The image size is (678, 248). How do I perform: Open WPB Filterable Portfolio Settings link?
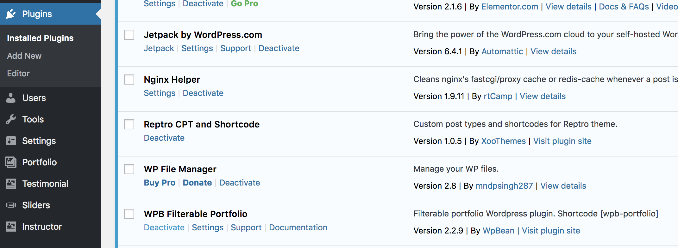(208, 227)
